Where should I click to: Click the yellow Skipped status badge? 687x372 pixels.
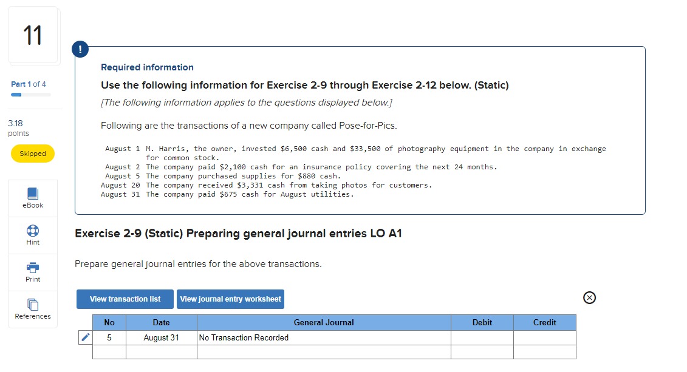click(x=32, y=154)
